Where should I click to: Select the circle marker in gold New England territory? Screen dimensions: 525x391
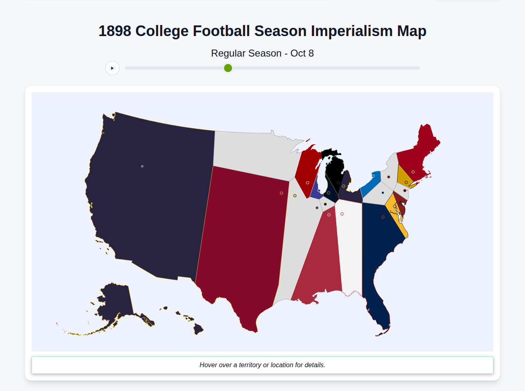coord(406,182)
